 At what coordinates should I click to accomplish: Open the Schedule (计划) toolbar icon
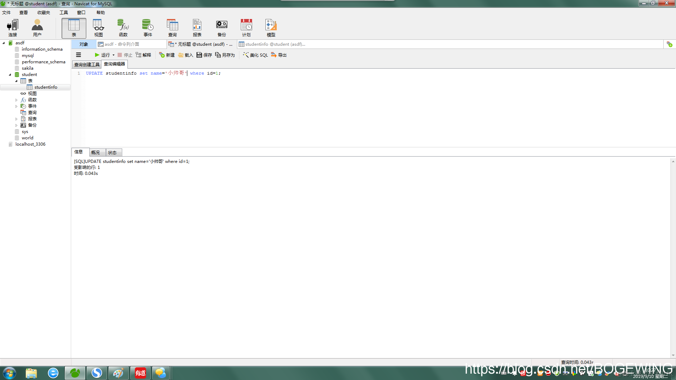[246, 28]
